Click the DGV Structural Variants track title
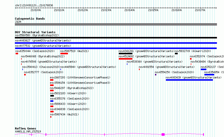This screenshot has width=224, height=137. point(35,32)
